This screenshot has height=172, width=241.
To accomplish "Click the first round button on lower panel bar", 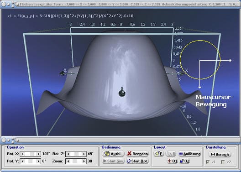I will click(x=4, y=140).
